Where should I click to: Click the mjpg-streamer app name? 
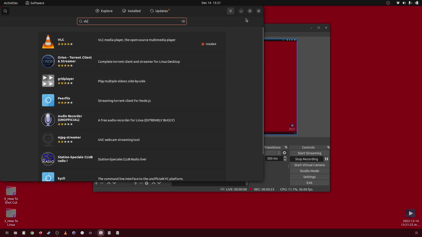pos(69,137)
